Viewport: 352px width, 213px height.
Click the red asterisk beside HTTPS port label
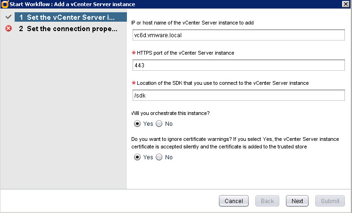[133, 53]
